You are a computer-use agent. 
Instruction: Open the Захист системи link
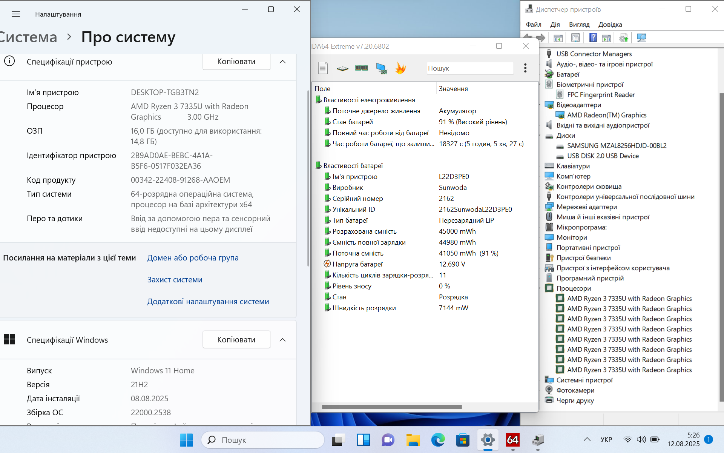click(175, 280)
